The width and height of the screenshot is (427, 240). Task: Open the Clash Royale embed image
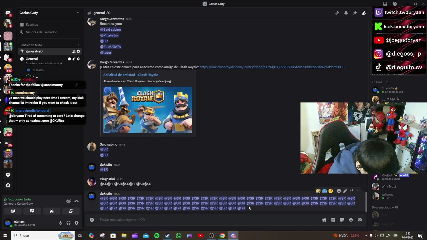pos(148,110)
